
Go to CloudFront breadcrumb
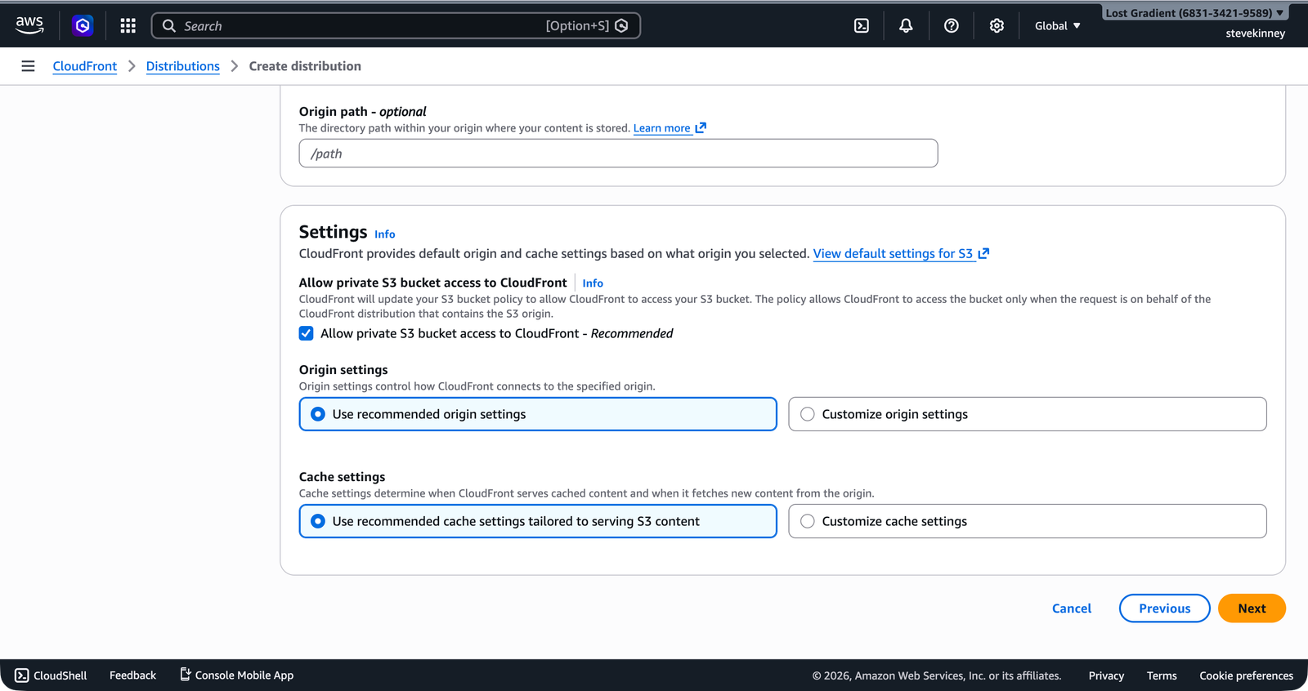click(x=85, y=66)
